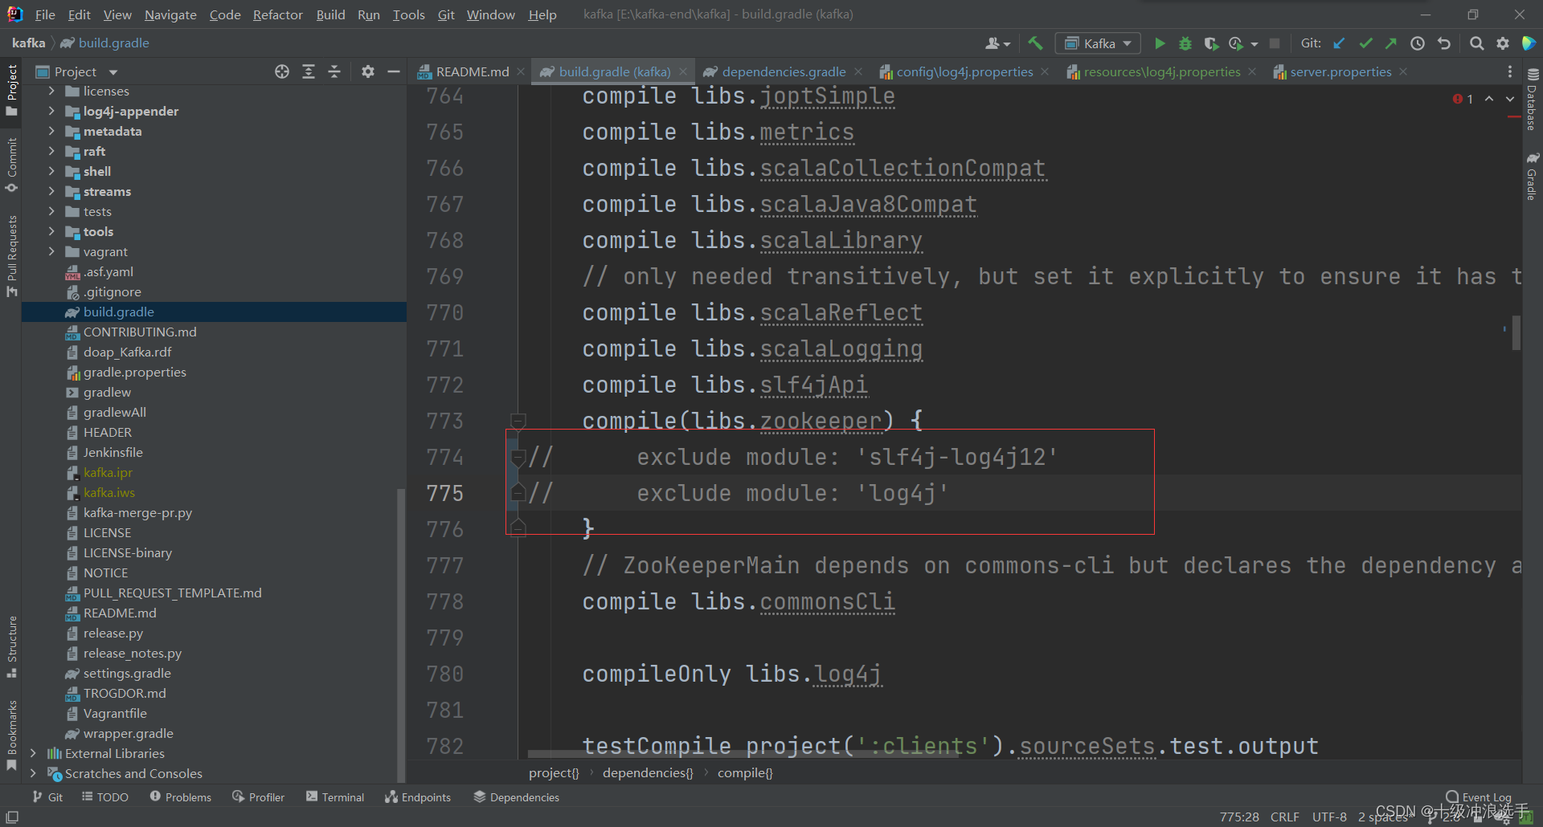The image size is (1543, 827).
Task: Open the TODO tool window
Action: 105,796
